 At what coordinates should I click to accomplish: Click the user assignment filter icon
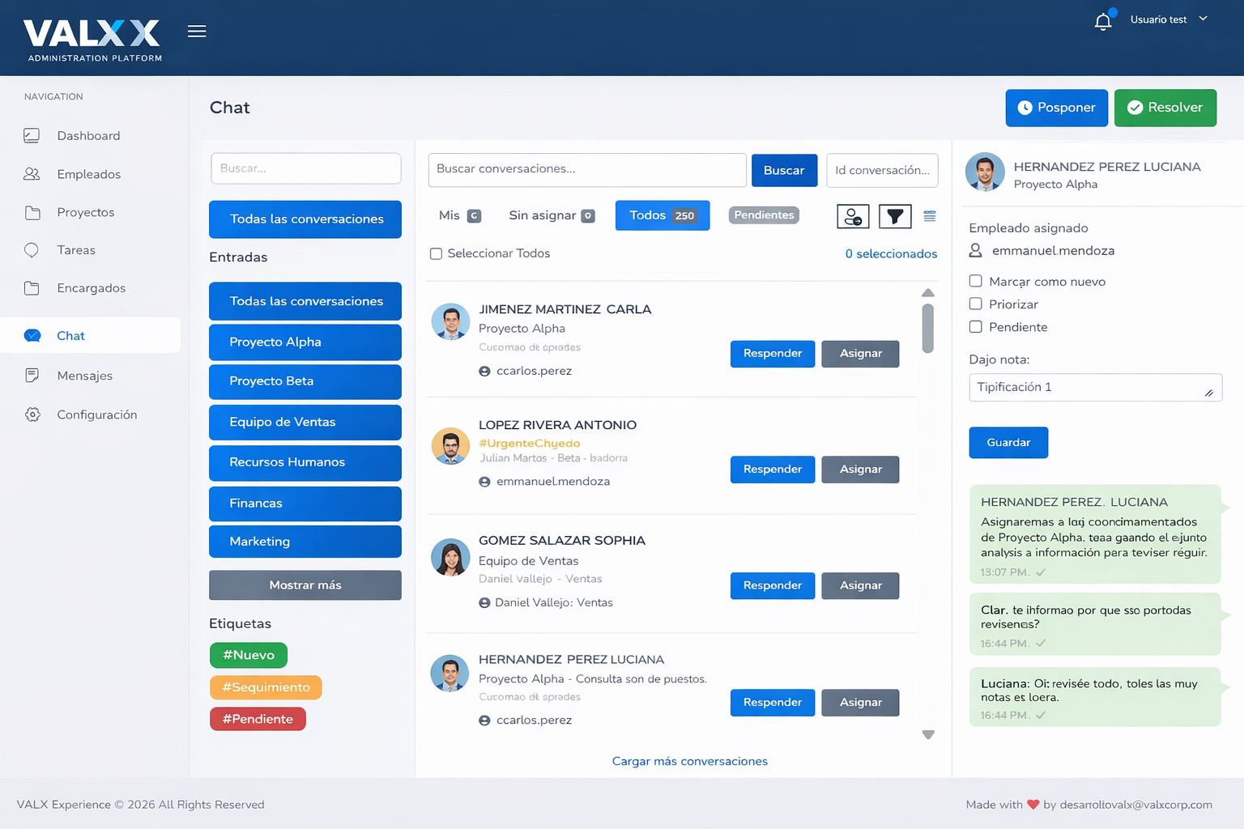click(853, 216)
